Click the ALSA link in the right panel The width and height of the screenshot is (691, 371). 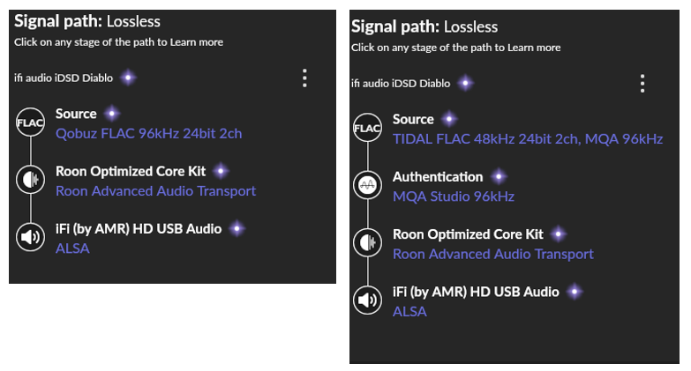pos(409,312)
